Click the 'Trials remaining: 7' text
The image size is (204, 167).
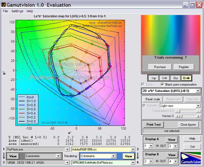170,58
